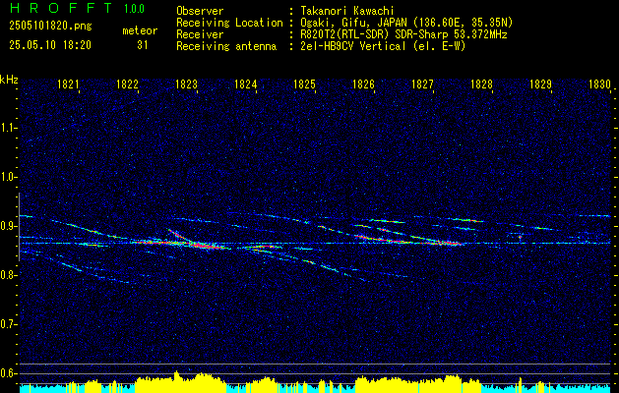Click the Observer field label

(x=200, y=11)
